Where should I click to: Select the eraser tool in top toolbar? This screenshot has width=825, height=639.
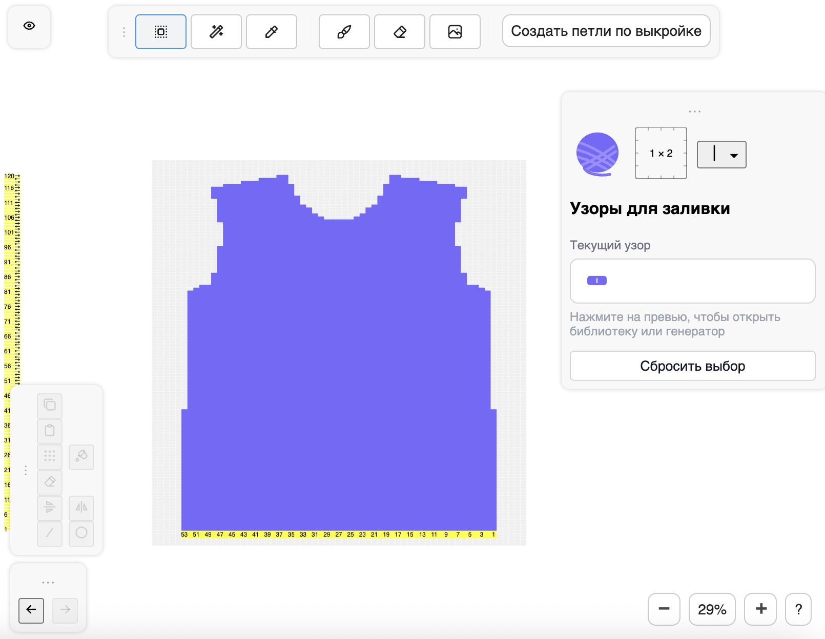399,32
